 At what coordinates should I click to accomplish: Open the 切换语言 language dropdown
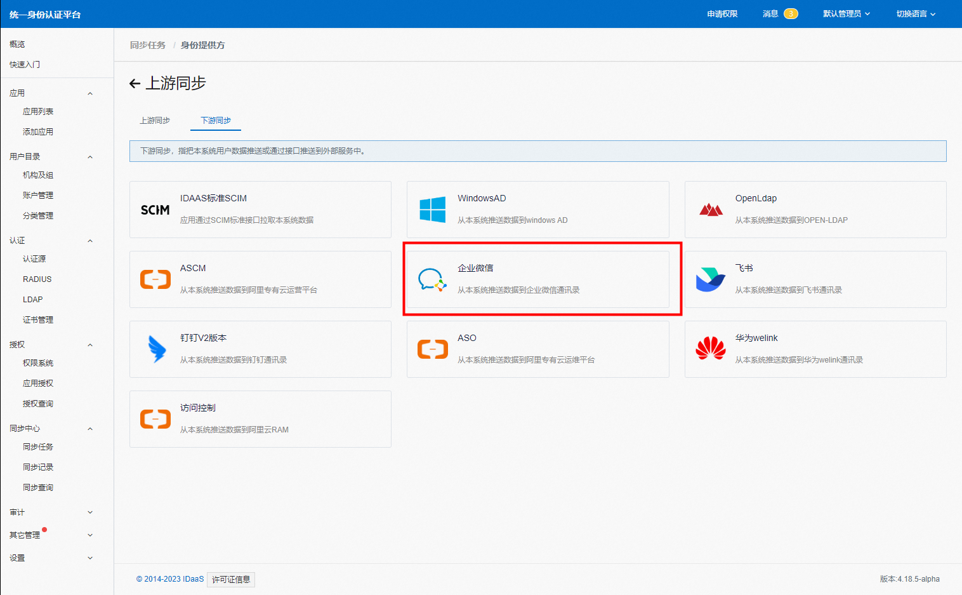pos(915,14)
